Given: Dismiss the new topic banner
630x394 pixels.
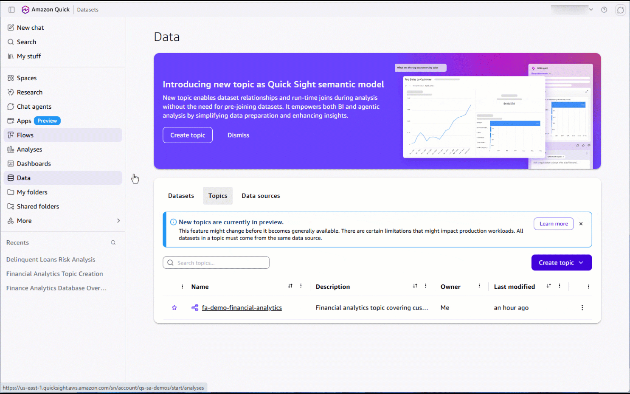Looking at the screenshot, I should (x=238, y=135).
